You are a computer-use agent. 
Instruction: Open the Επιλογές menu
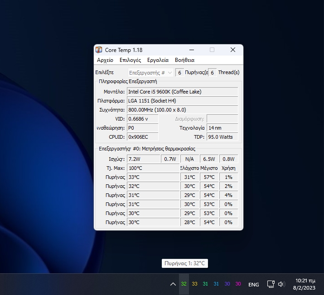130,60
